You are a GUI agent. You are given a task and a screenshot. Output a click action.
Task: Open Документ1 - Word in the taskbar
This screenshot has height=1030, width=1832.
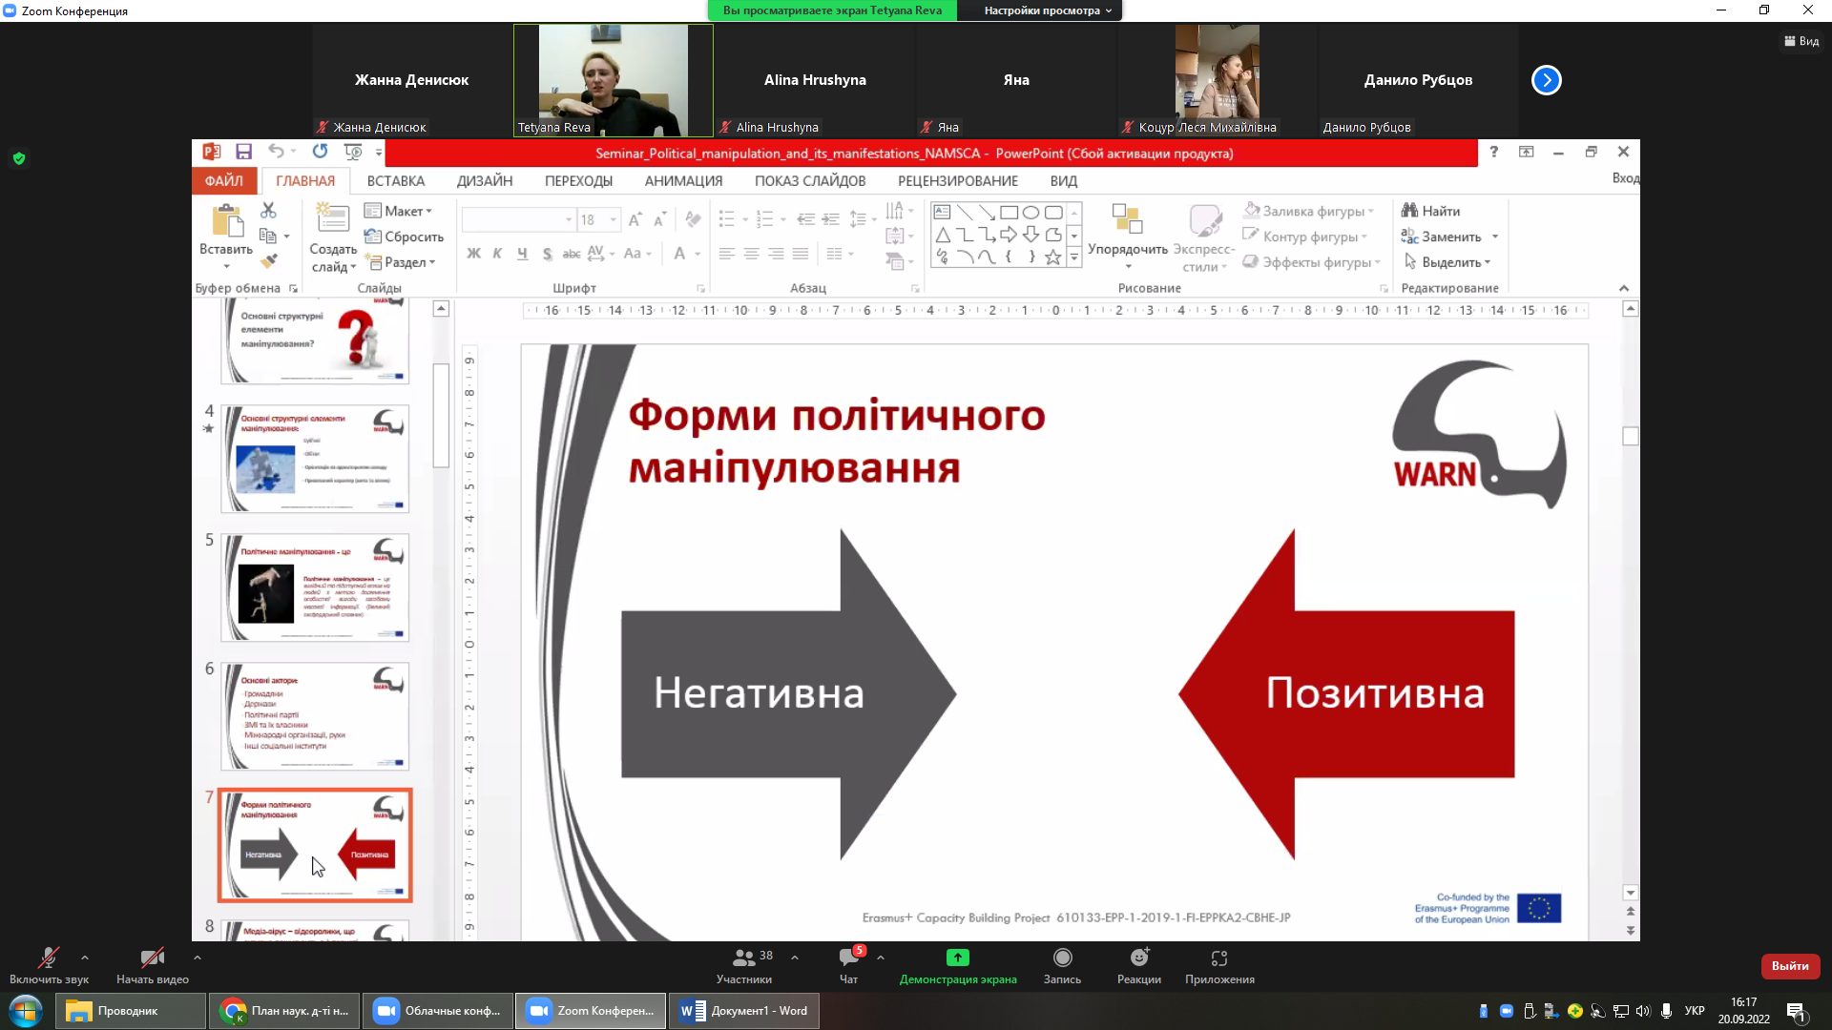744,1011
